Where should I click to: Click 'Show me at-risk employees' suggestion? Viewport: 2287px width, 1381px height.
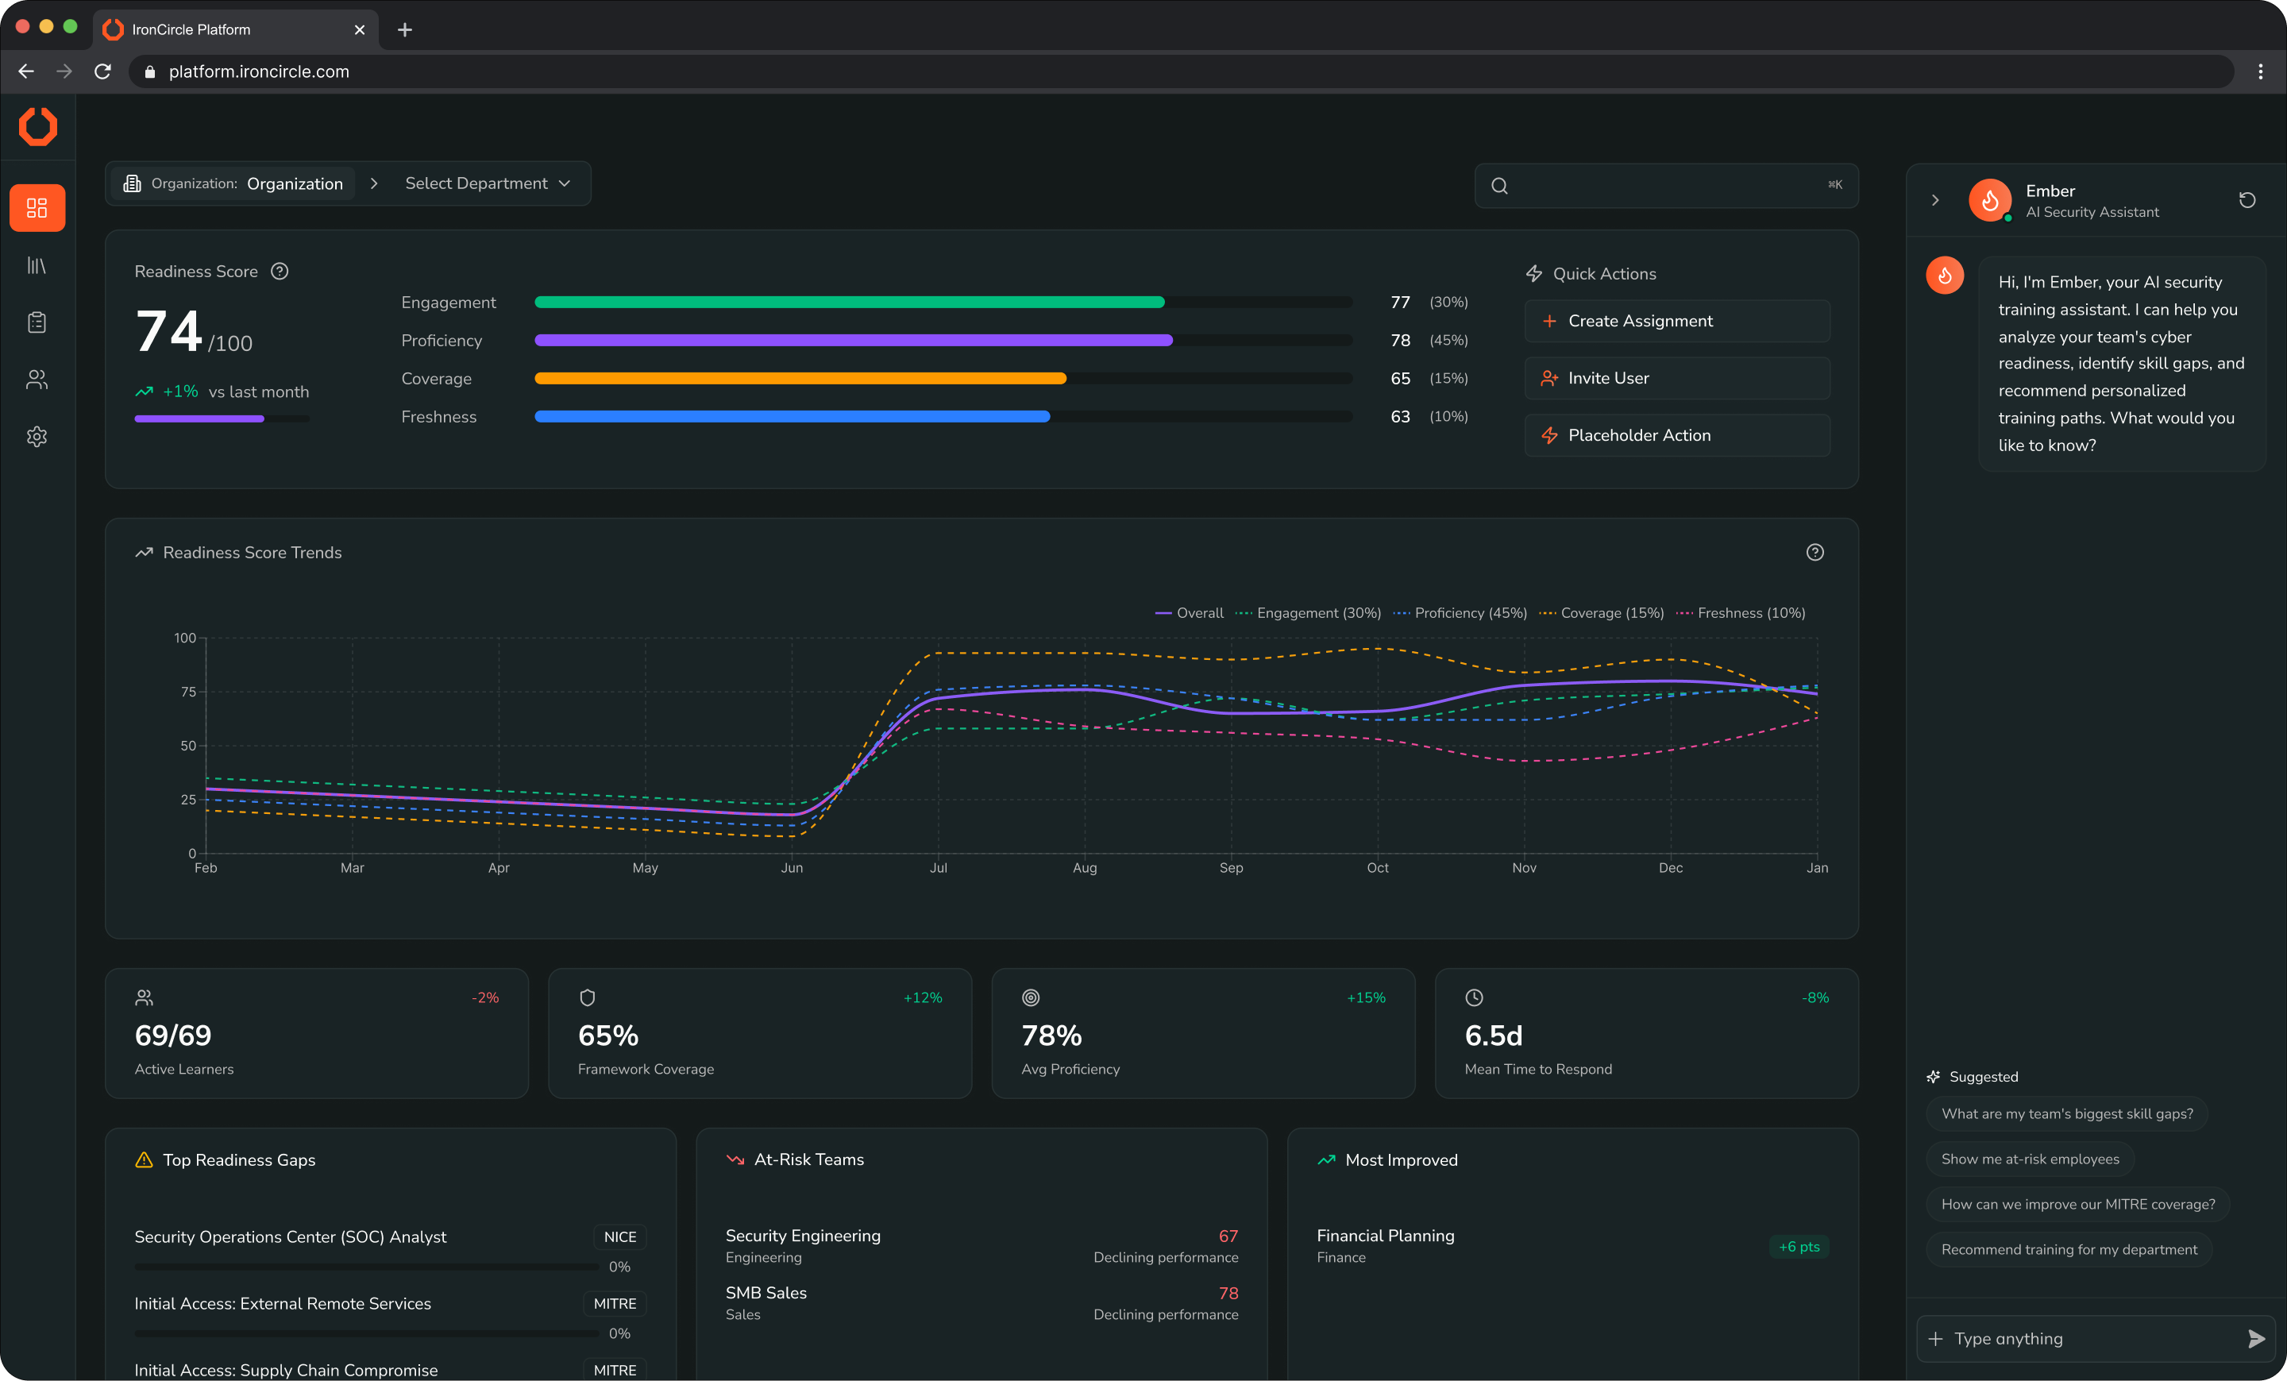click(x=2030, y=1159)
